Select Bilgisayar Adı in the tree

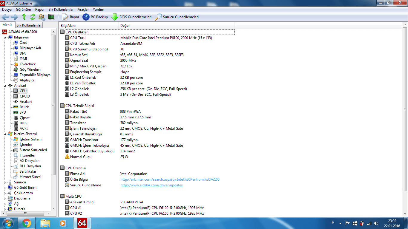pos(30,48)
